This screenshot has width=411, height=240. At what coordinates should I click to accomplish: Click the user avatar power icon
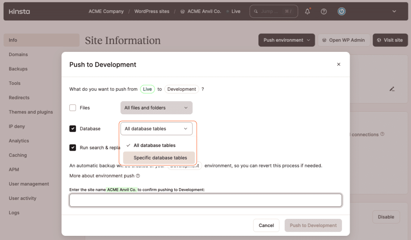tap(342, 11)
